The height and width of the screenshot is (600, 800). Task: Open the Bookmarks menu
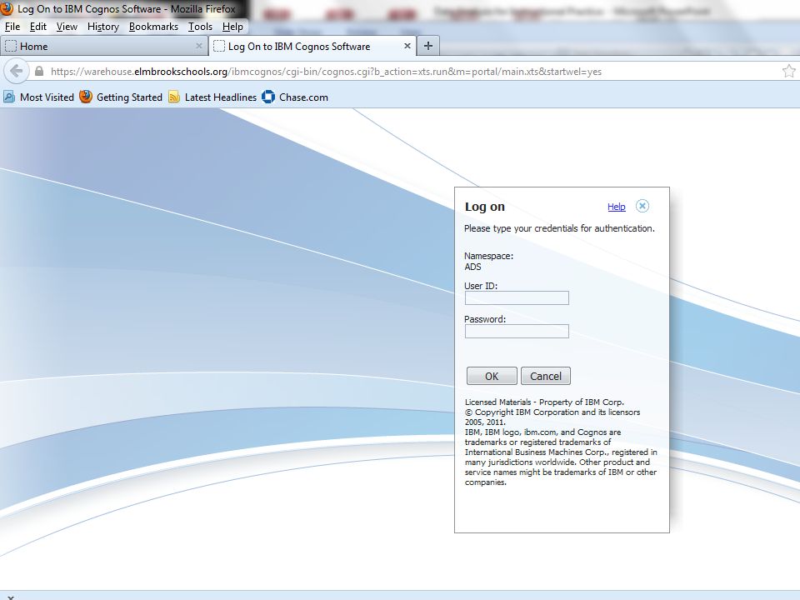[x=153, y=27]
